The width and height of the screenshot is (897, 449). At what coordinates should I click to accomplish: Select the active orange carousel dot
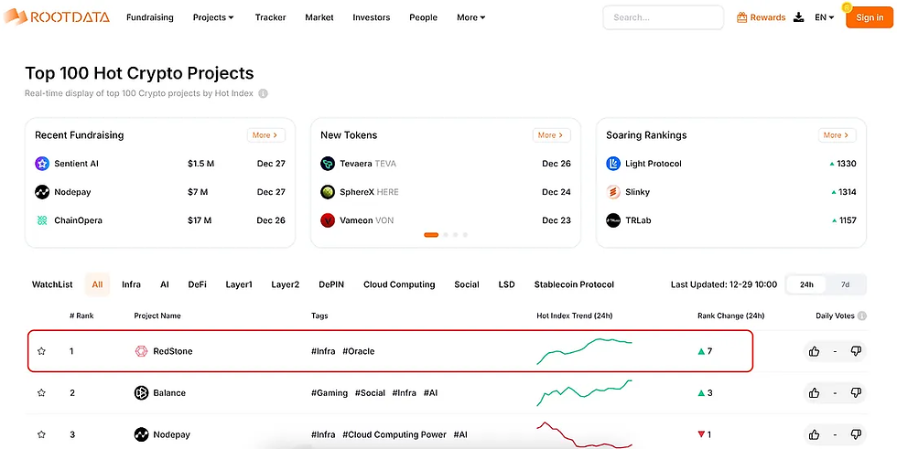point(431,235)
